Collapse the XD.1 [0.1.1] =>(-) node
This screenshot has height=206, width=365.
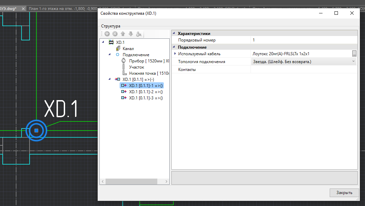pyautogui.click(x=110, y=79)
